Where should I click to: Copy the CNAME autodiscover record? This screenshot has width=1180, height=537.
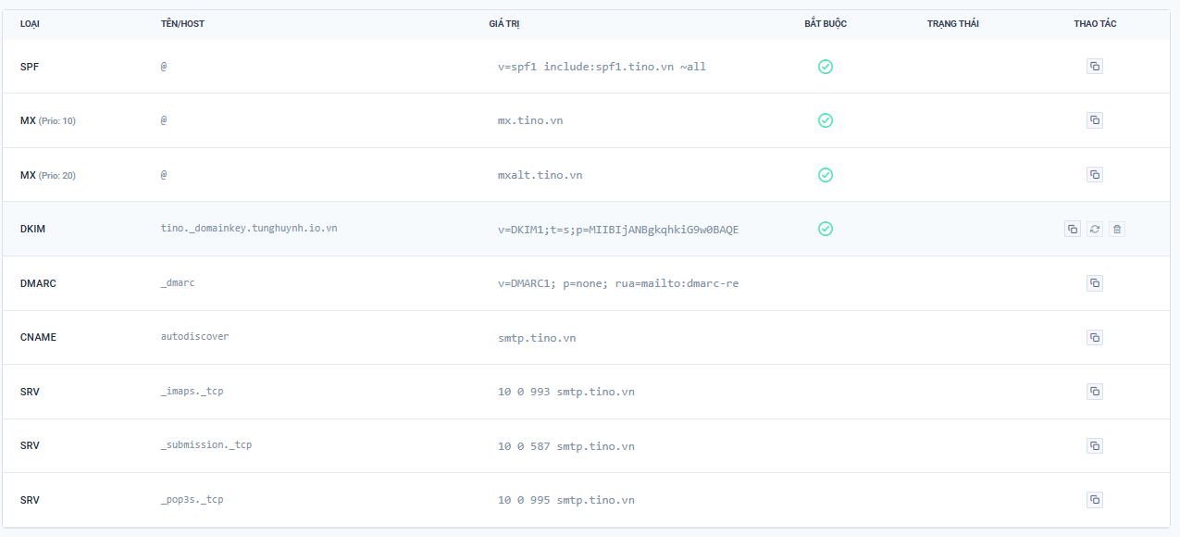pos(1095,337)
